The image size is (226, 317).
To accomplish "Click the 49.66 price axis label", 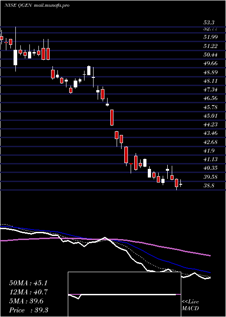I will (210, 63).
